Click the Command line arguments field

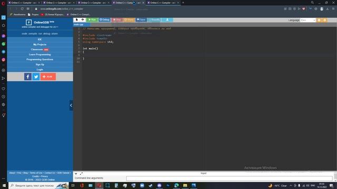click(230, 178)
